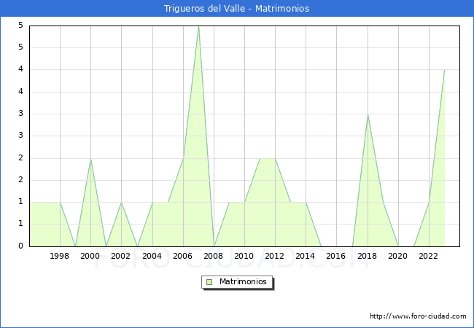Click the highest peak at 2007
This screenshot has height=328, width=474.
tap(198, 26)
